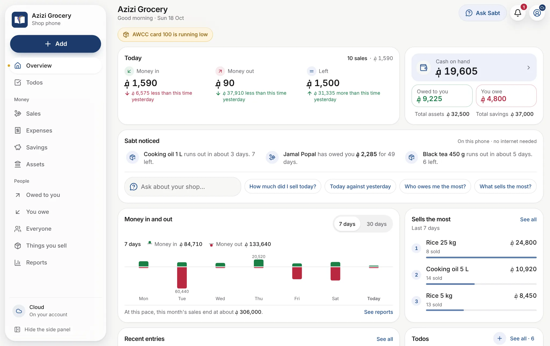Click the Cooking oil 1 L box icon

[132, 157]
